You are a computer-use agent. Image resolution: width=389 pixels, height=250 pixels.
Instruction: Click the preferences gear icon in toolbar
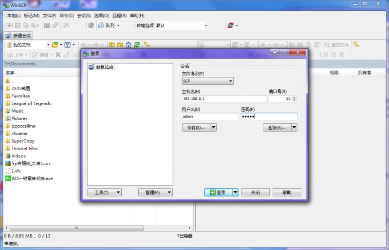click(x=91, y=25)
